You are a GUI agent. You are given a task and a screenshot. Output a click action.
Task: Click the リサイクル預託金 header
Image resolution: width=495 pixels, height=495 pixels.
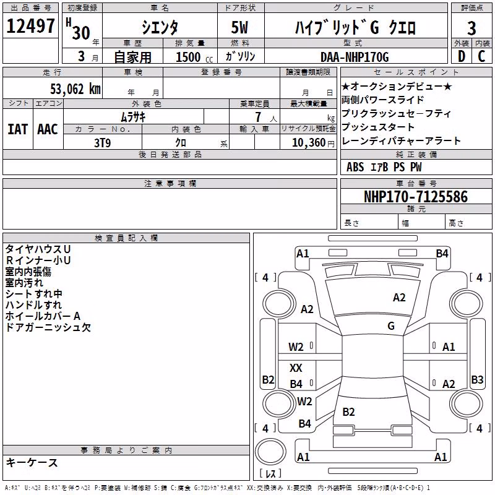[308, 129]
